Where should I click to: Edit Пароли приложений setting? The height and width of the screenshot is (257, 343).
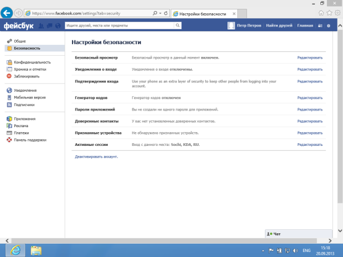(310, 109)
